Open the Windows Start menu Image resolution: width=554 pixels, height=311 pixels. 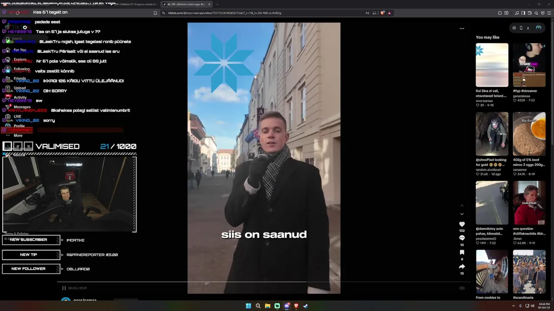click(248, 306)
